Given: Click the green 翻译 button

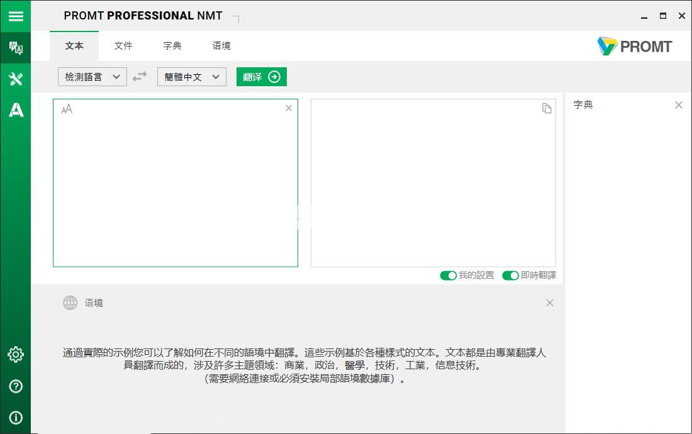Looking at the screenshot, I should click(262, 77).
